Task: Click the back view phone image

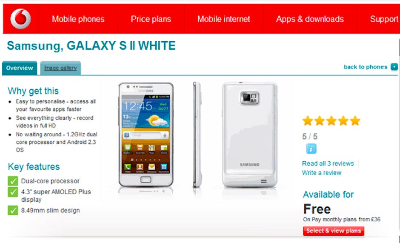Action: [x=249, y=135]
